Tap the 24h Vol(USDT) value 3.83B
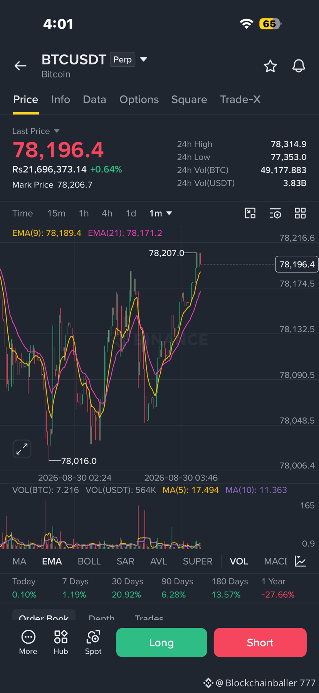Image resolution: width=319 pixels, height=693 pixels. (x=295, y=183)
